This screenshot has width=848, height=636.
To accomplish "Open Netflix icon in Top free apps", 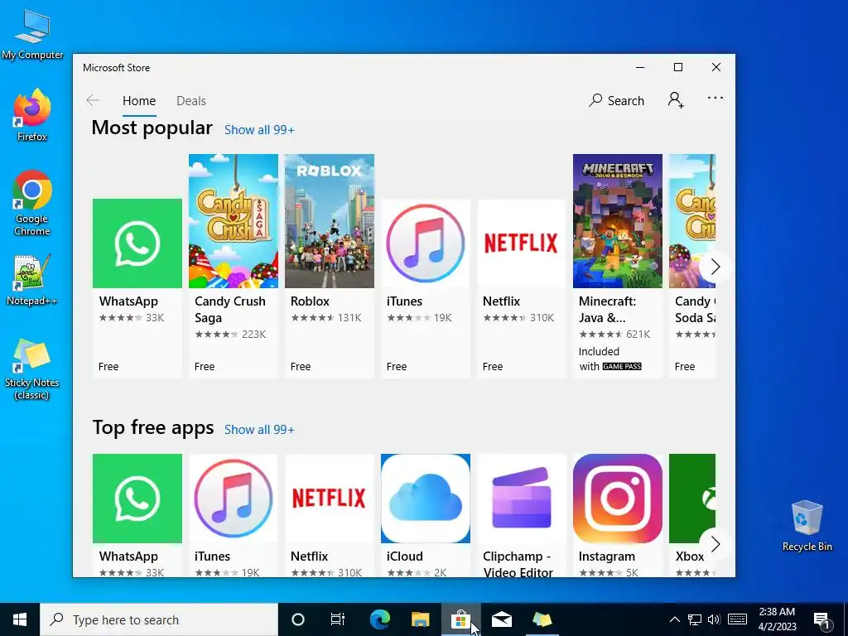I will click(x=330, y=498).
